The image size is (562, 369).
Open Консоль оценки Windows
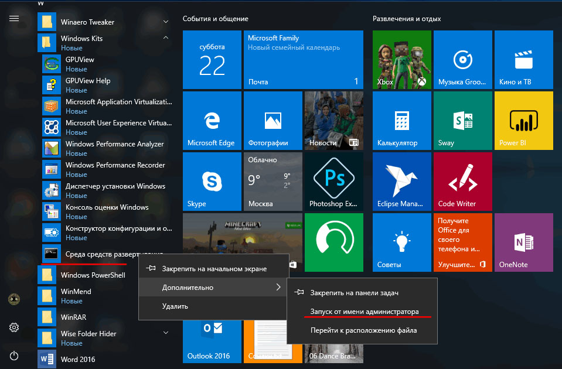(x=107, y=212)
